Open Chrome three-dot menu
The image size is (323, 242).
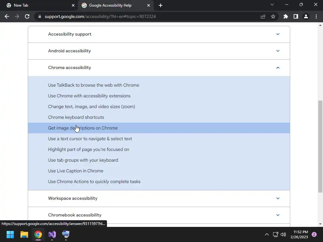pos(316,16)
